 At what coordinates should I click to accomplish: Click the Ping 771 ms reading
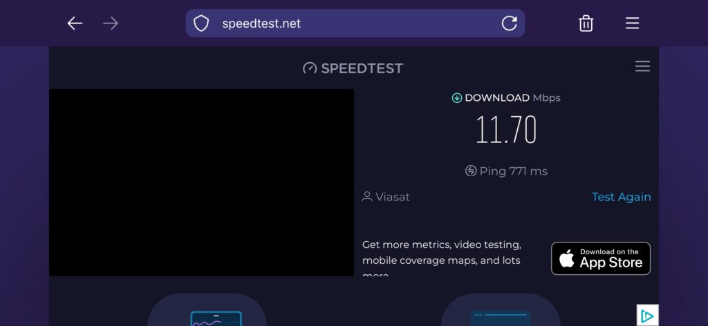pyautogui.click(x=513, y=171)
